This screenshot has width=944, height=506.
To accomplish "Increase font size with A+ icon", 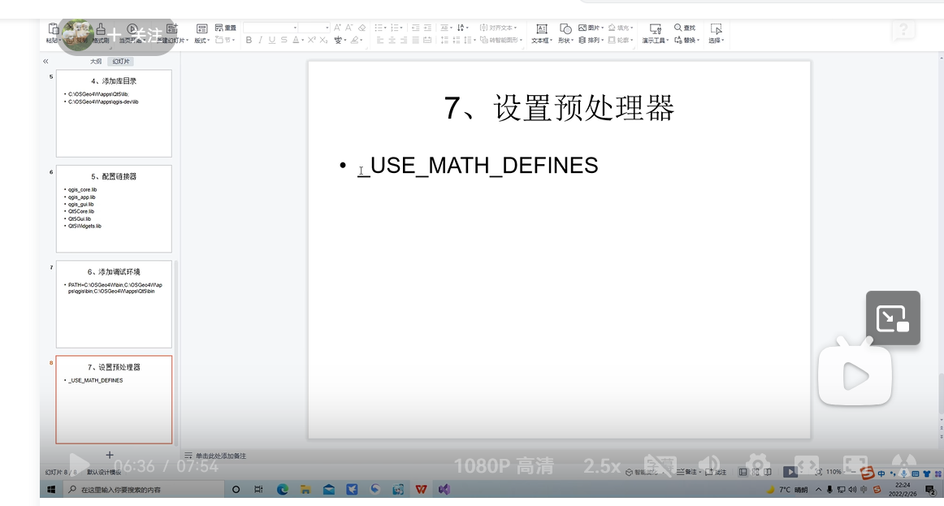I will pos(337,28).
